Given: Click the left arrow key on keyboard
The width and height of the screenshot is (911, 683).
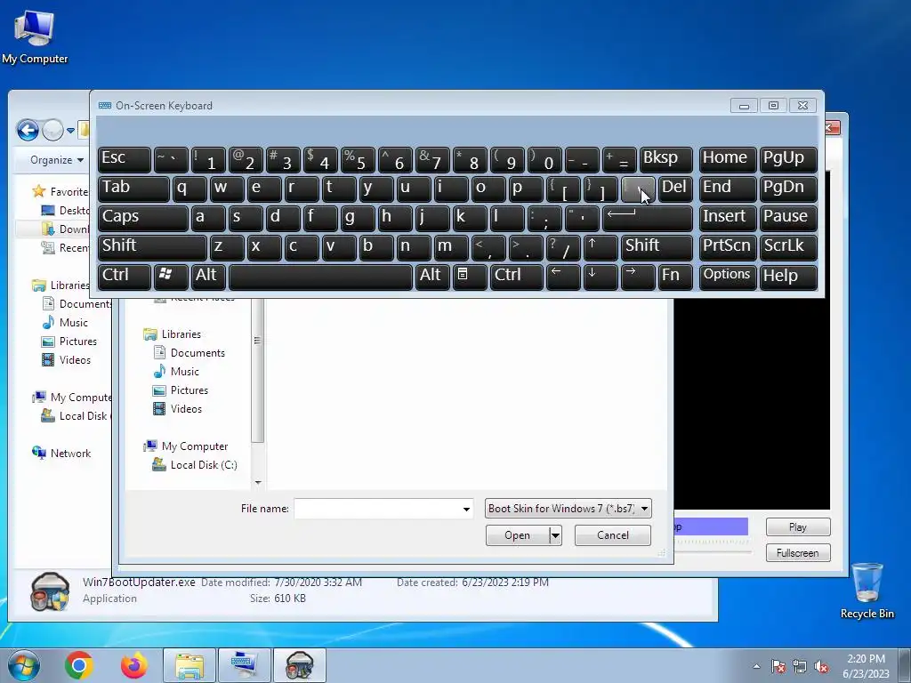Looking at the screenshot, I should click(x=562, y=276).
